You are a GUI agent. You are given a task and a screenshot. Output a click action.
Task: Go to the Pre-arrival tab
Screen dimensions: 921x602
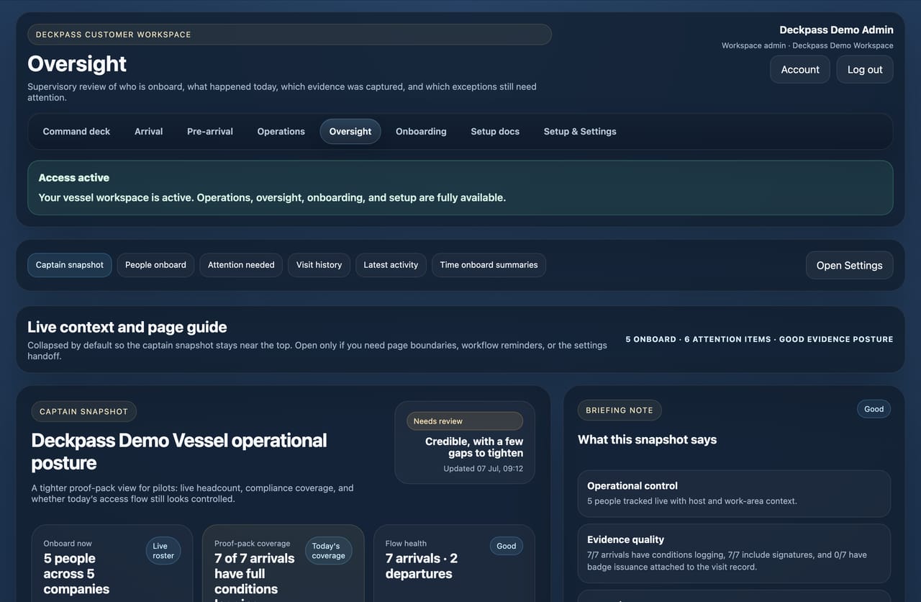tap(210, 131)
